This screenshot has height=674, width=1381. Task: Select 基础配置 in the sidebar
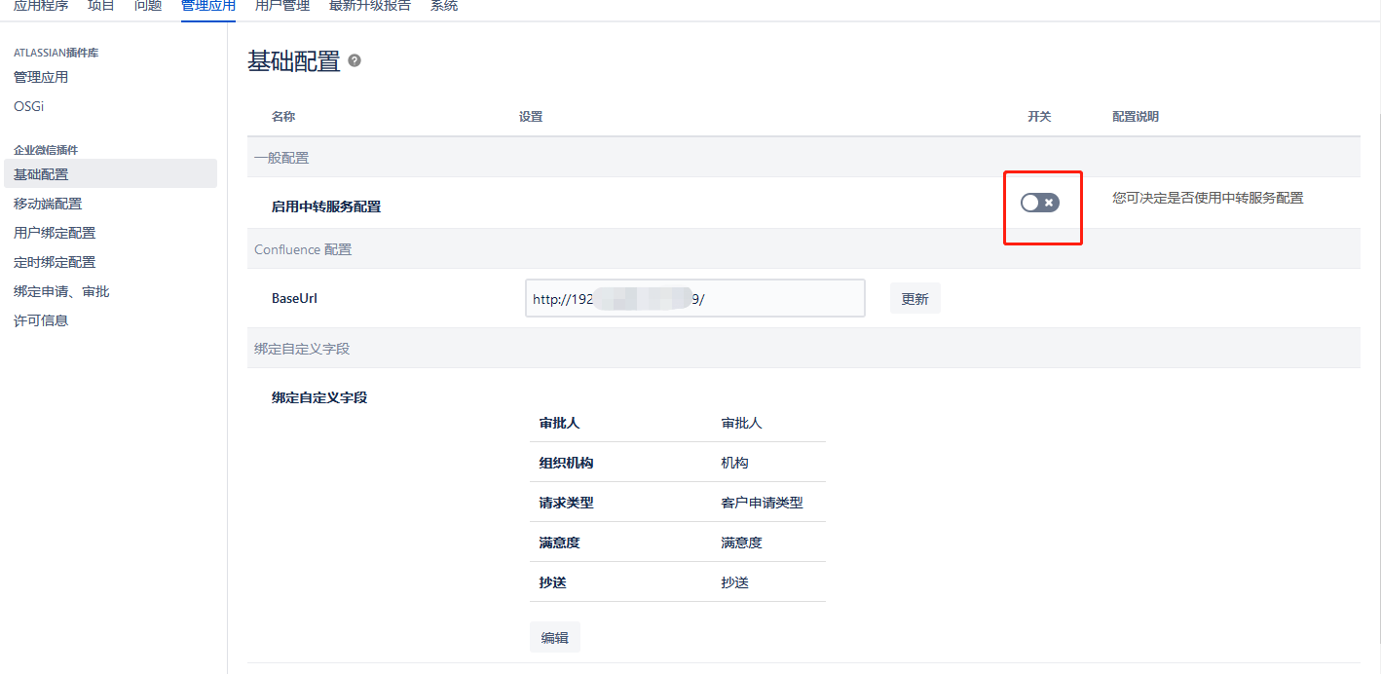(x=41, y=174)
